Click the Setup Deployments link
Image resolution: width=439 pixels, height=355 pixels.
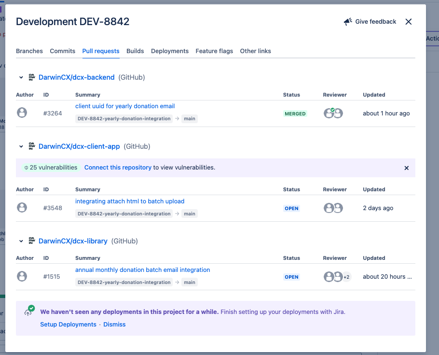[x=68, y=325]
